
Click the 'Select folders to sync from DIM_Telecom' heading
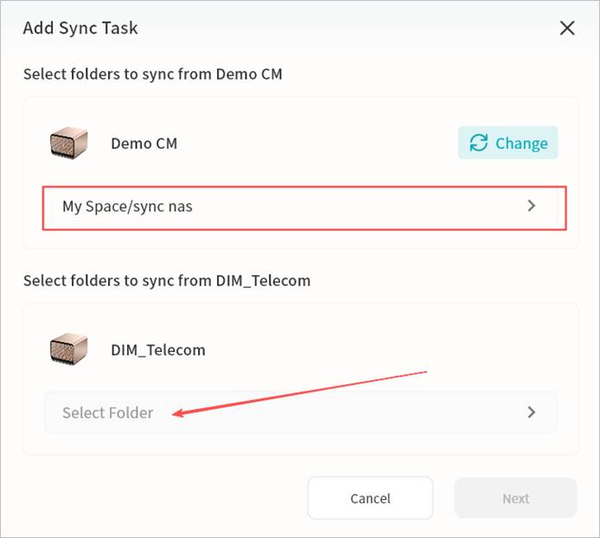pos(166,280)
